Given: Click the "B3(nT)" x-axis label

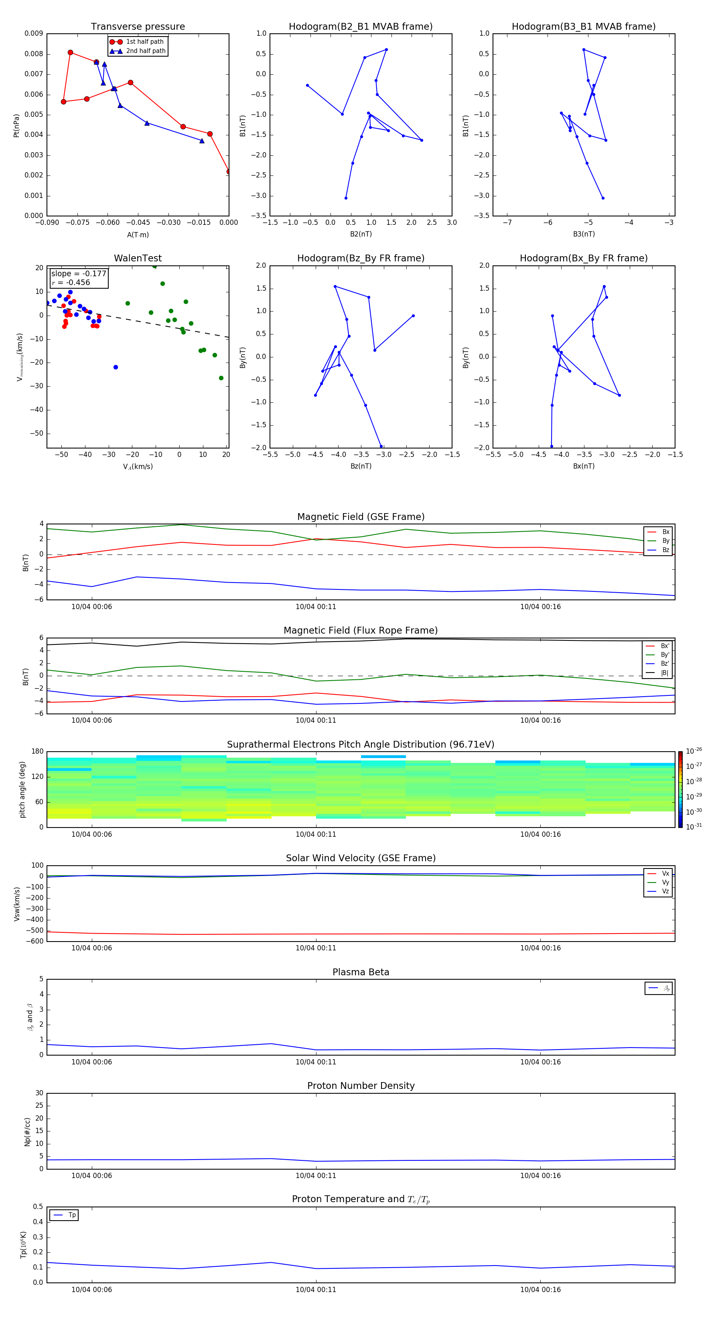Looking at the screenshot, I should 584,234.
